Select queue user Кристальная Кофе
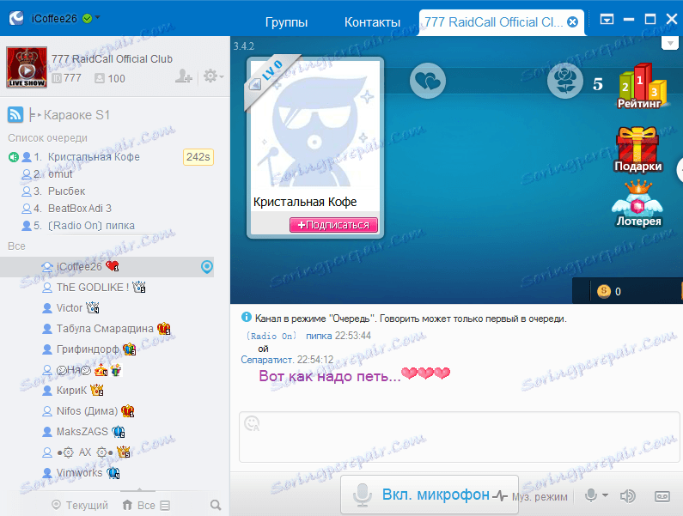 [94, 157]
